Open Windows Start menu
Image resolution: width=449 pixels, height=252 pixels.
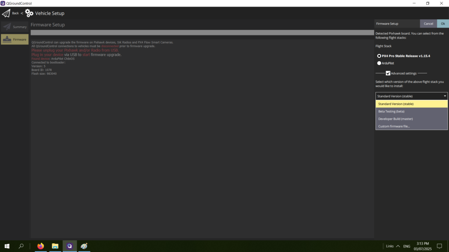(7, 246)
